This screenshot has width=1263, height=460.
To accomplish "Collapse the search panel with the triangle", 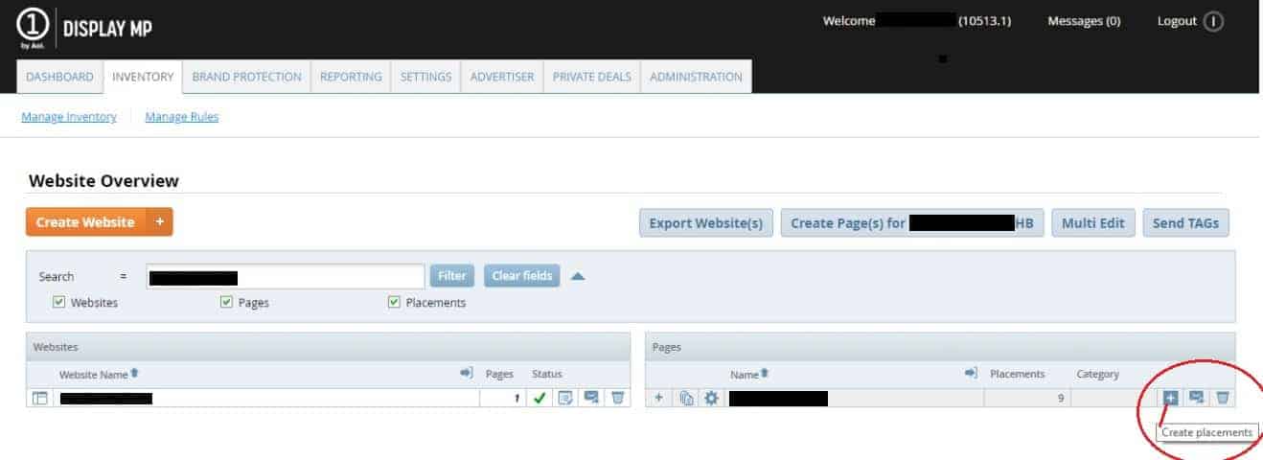I will tap(578, 276).
